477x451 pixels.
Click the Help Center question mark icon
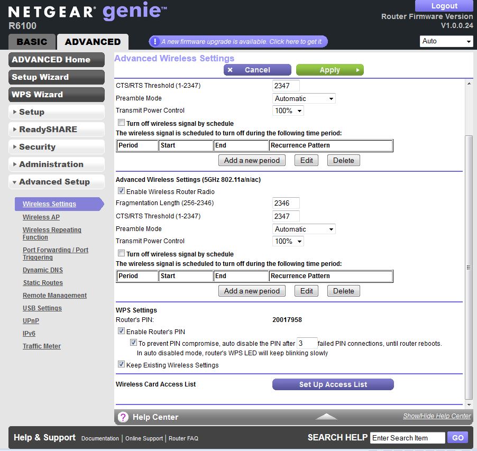coord(123,417)
